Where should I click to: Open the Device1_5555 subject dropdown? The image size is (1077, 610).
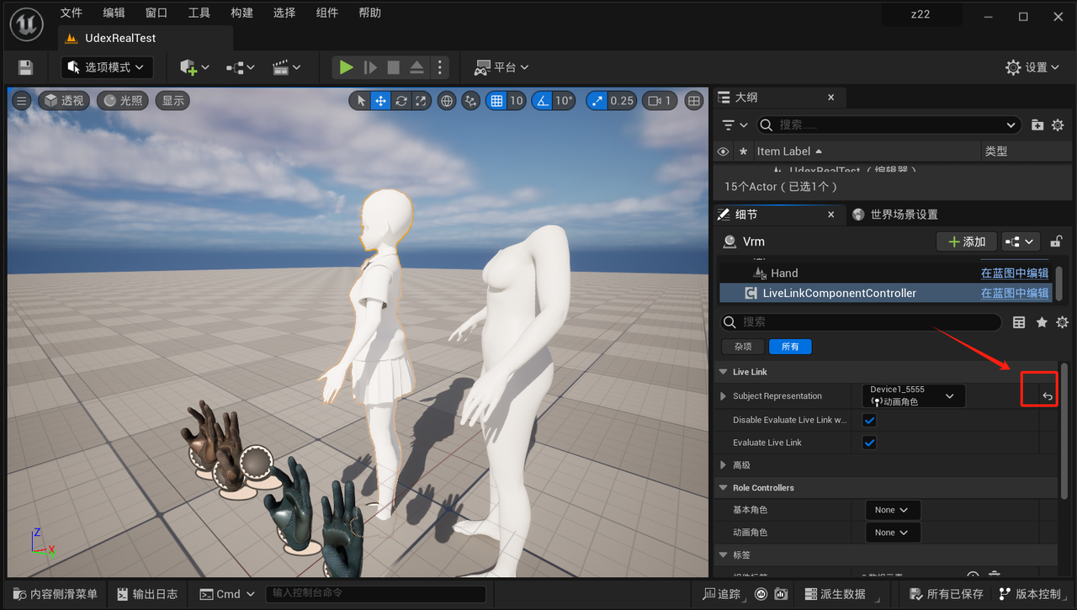click(914, 395)
